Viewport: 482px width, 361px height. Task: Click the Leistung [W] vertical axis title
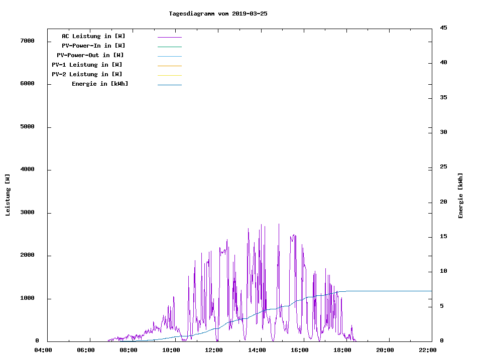pyautogui.click(x=8, y=195)
